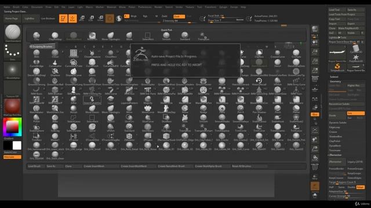This screenshot has height=208, width=371.
Task: Click Reset All Brushes
Action: (249, 166)
